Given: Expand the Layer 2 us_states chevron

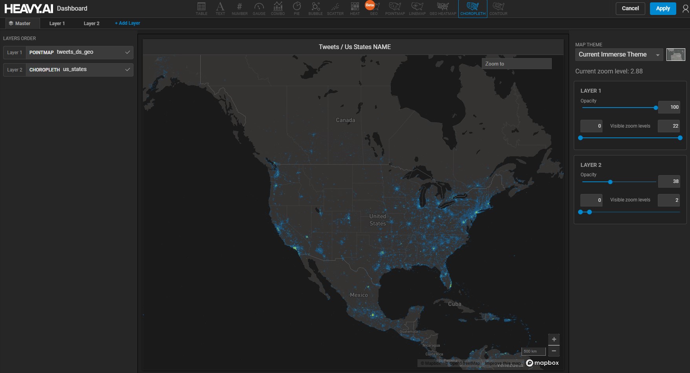Looking at the screenshot, I should coord(127,69).
